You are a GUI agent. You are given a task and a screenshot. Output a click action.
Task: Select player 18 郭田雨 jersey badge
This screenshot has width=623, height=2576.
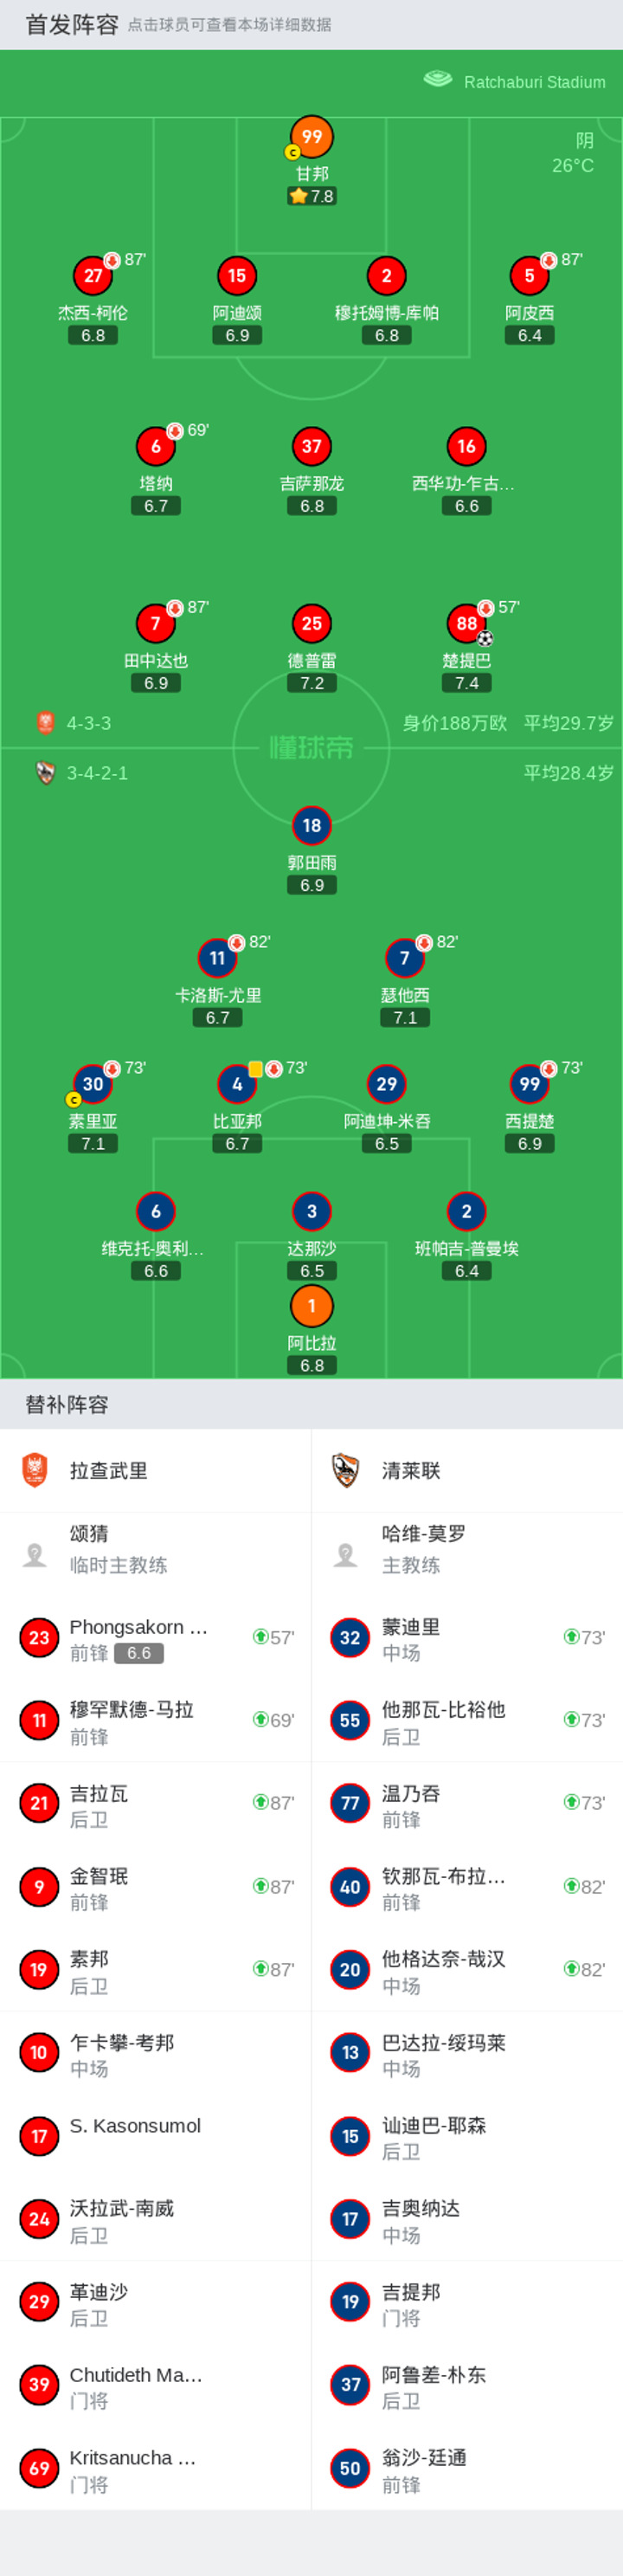(311, 825)
